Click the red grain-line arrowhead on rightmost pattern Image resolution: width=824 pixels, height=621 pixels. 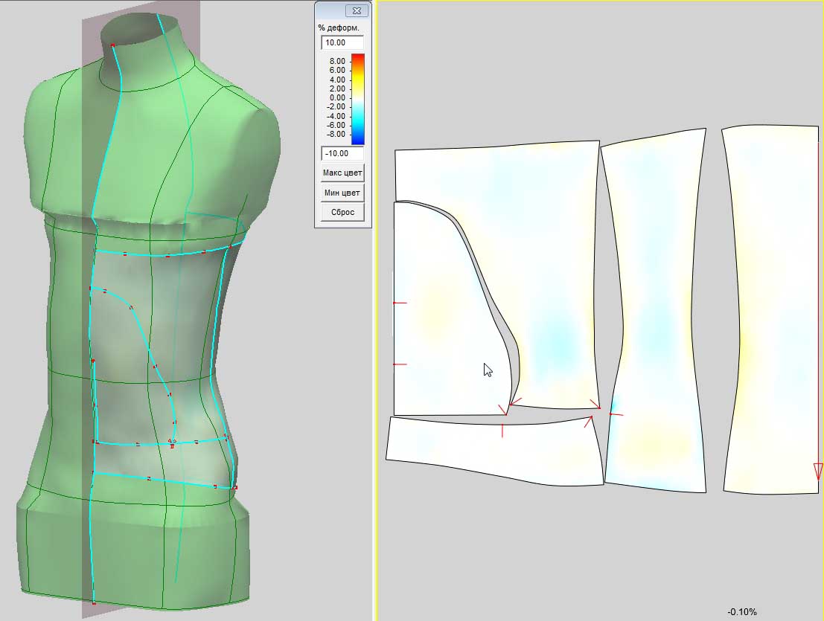point(818,471)
